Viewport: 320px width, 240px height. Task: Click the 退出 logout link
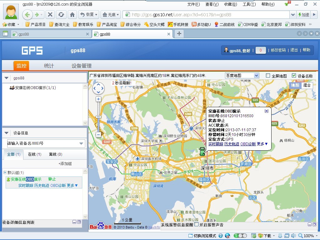click(x=294, y=50)
